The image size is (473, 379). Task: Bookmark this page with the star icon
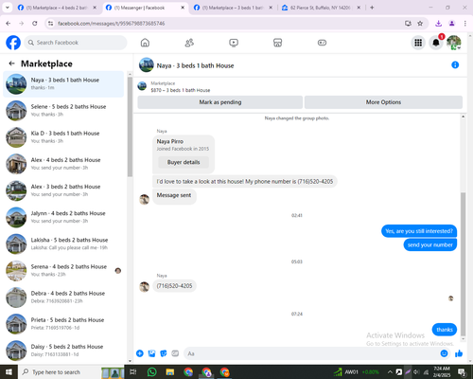[420, 24]
